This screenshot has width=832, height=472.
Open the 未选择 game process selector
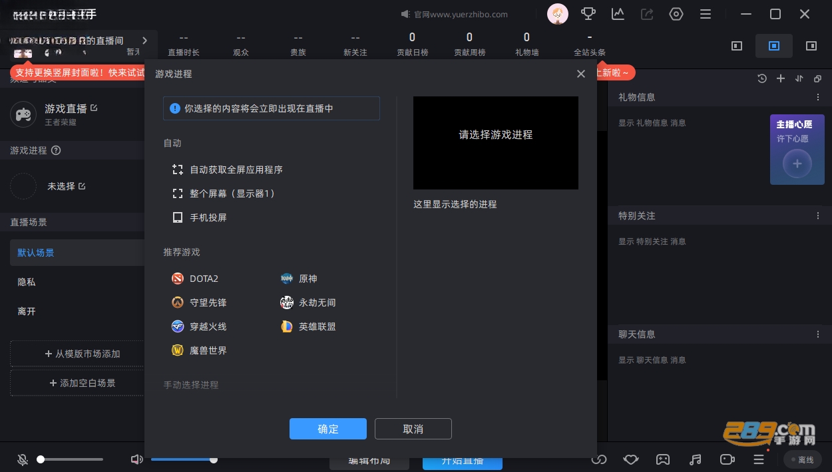(x=66, y=186)
